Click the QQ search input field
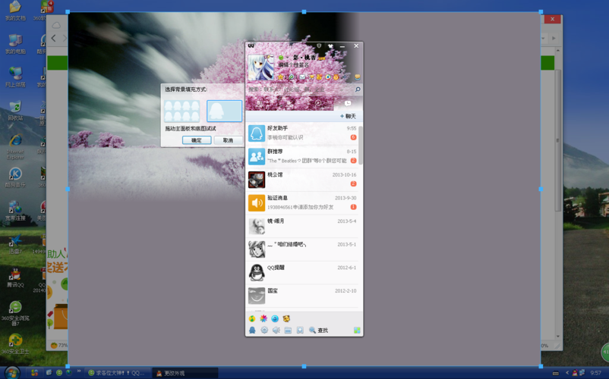Image resolution: width=609 pixels, height=379 pixels. click(x=300, y=89)
